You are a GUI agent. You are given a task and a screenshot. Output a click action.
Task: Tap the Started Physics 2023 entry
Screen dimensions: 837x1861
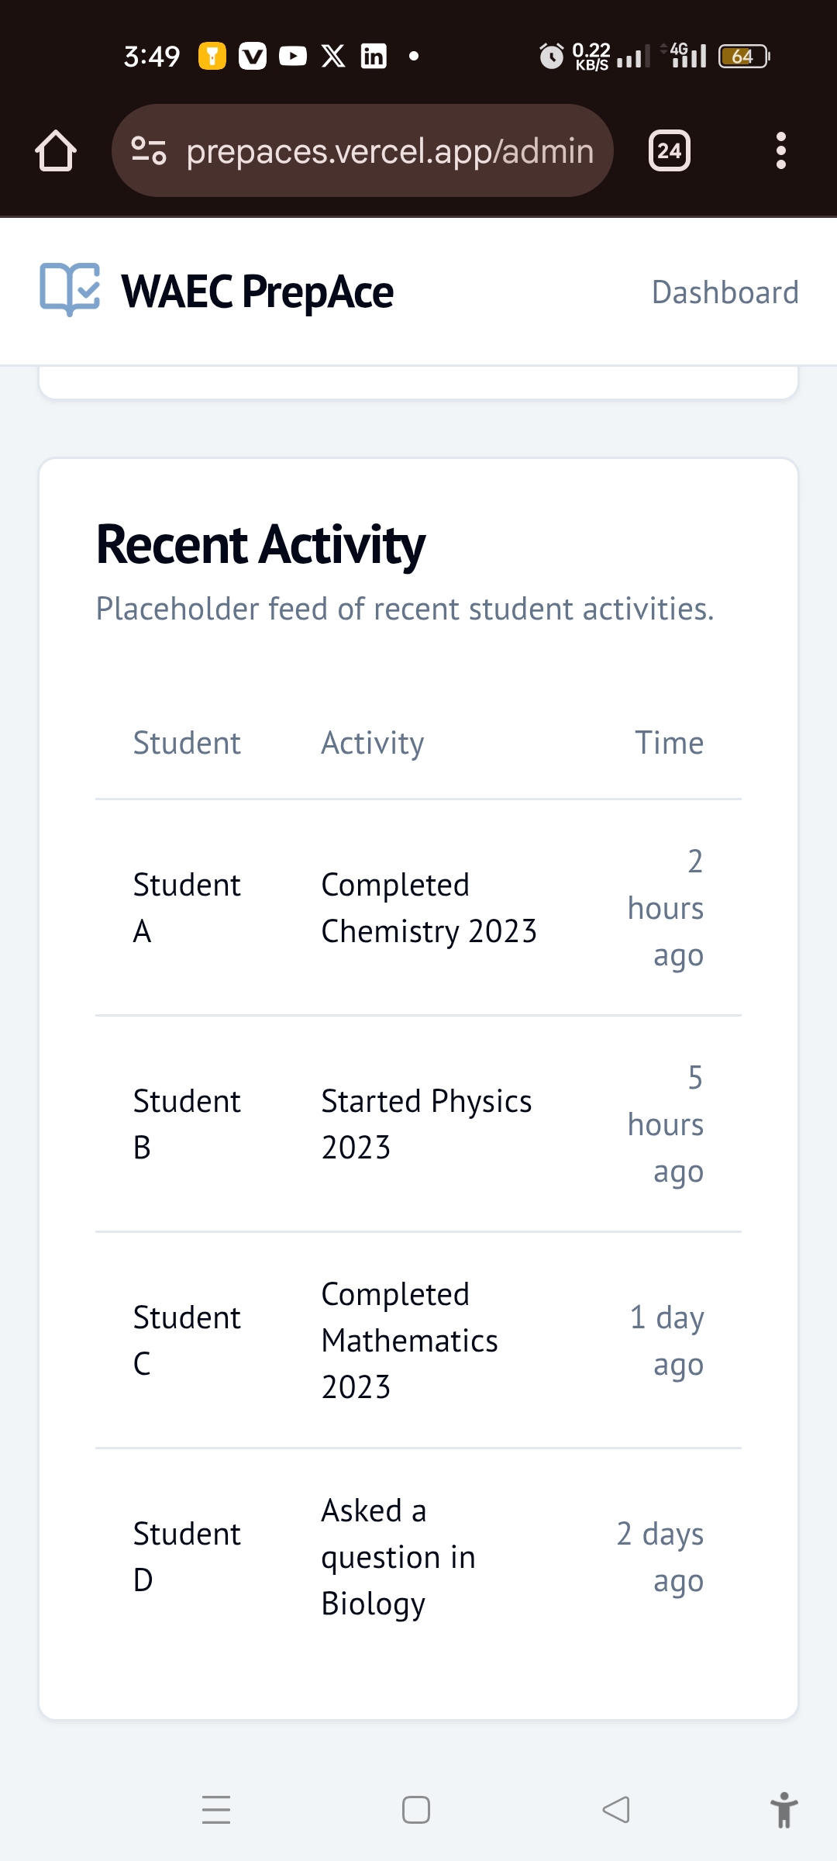(426, 1124)
